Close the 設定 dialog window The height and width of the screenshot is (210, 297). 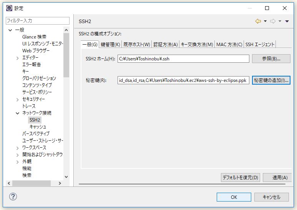[284, 8]
